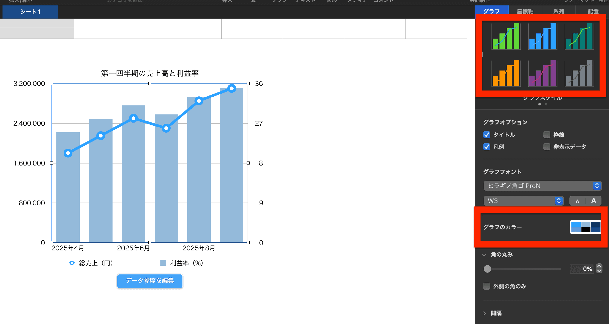Click the データ参照を編集 button
Screen dimensions: 609x324
pyautogui.click(x=150, y=281)
